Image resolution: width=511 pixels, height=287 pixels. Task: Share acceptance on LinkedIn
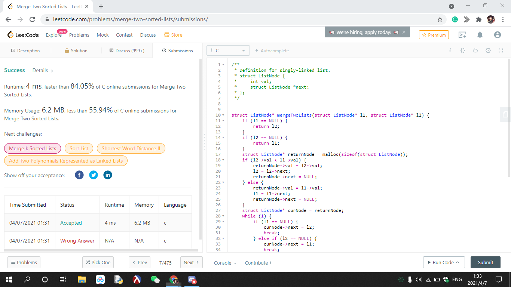tap(108, 175)
